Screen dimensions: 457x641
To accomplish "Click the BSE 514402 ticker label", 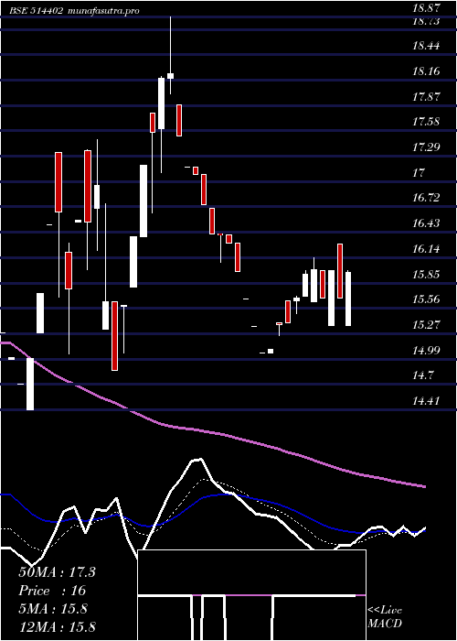I will [x=37, y=11].
